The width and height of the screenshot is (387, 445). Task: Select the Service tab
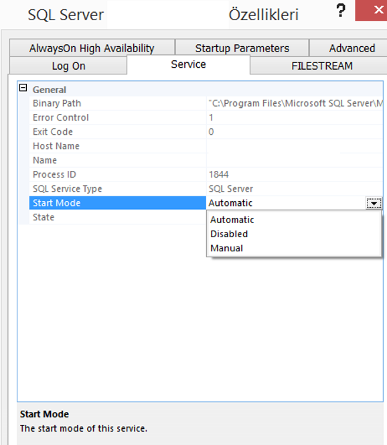(x=189, y=64)
